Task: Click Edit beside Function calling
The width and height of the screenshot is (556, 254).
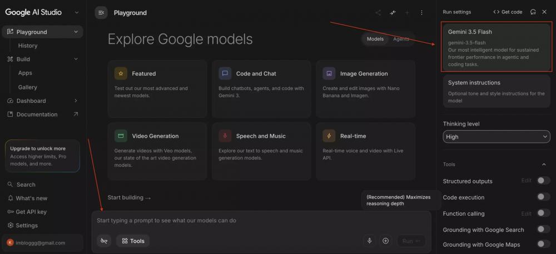Action: coord(526,213)
